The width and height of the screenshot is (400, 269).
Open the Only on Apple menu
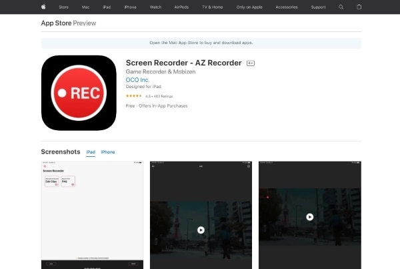249,7
